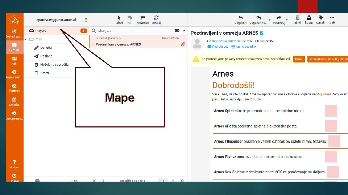Open the Prijavi napako sidebar icon
The height and width of the screenshot is (195, 348).
tap(14, 72)
